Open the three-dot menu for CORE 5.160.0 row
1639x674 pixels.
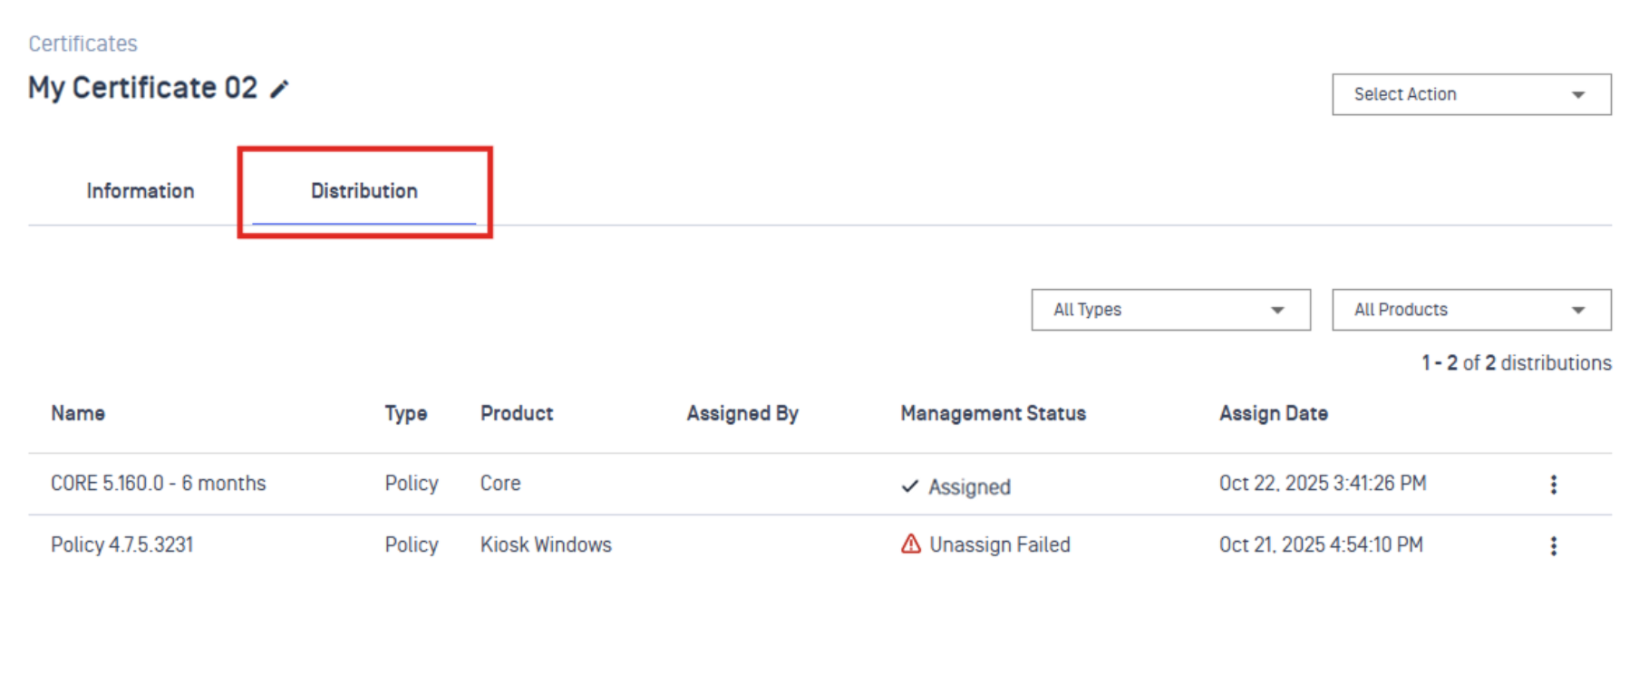(x=1553, y=485)
